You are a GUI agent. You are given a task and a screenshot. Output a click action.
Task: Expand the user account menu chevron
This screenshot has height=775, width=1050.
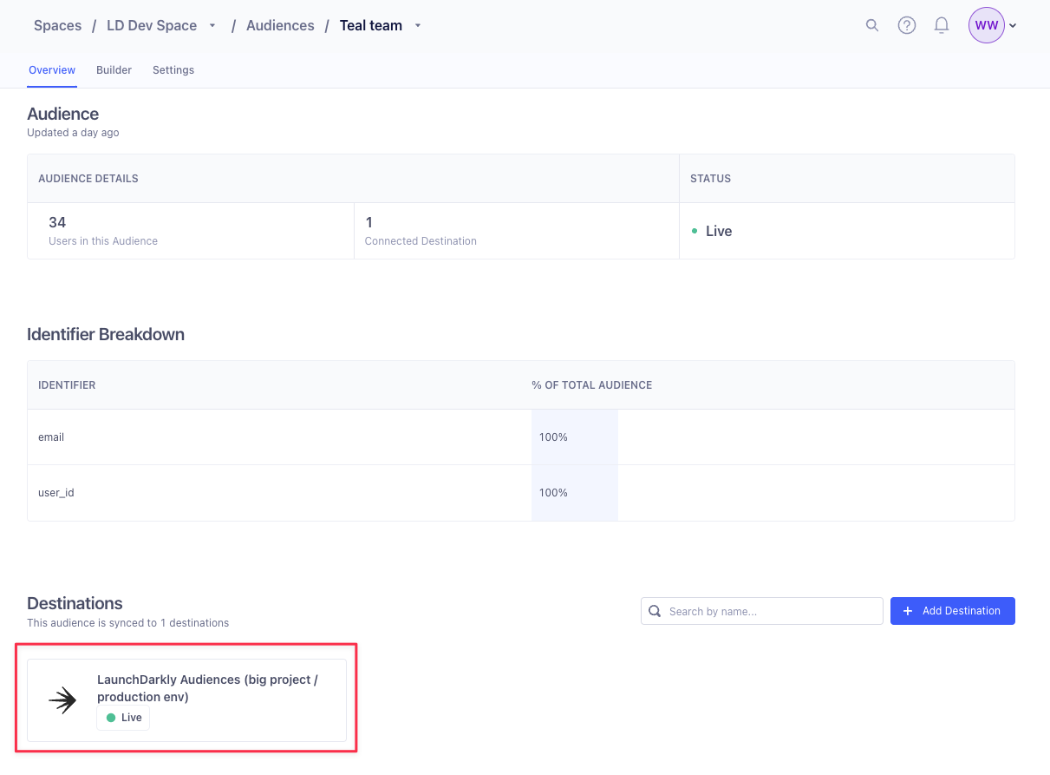point(1011,25)
